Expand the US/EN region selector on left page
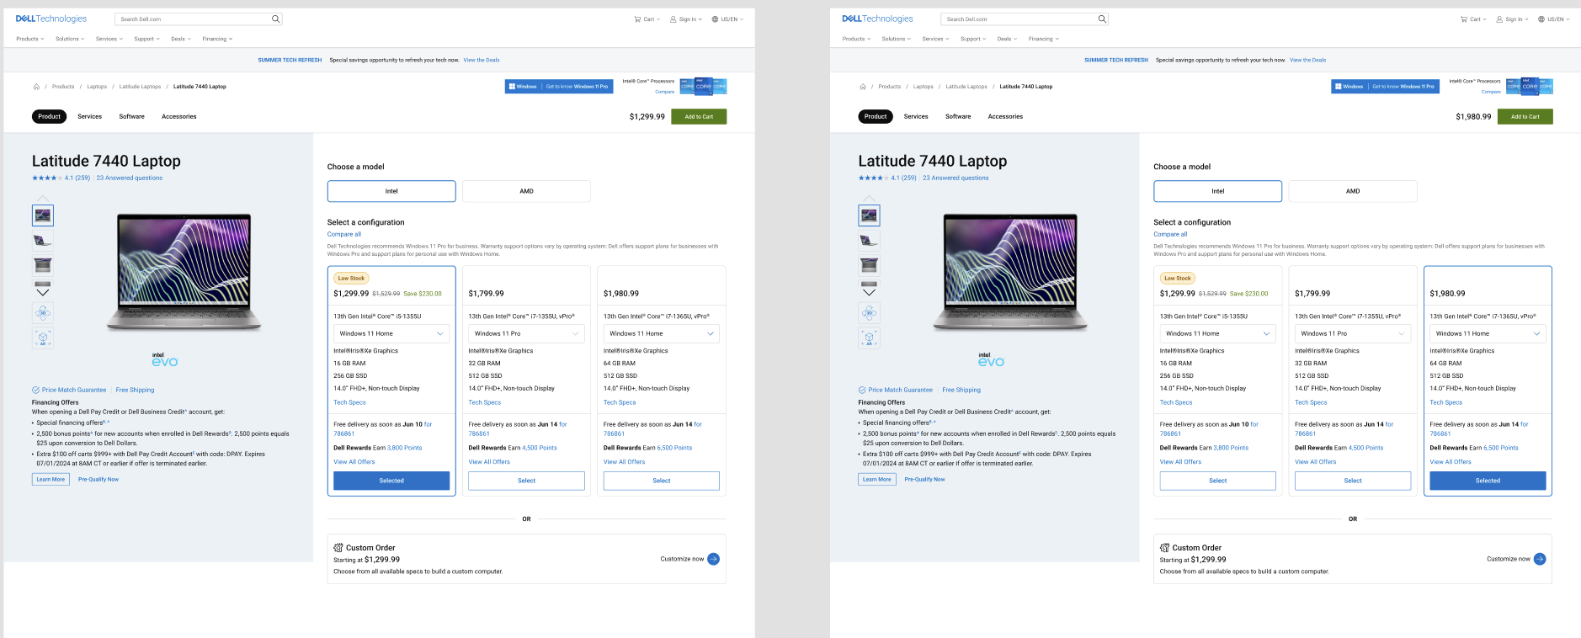Image resolution: width=1581 pixels, height=638 pixels. click(x=727, y=19)
